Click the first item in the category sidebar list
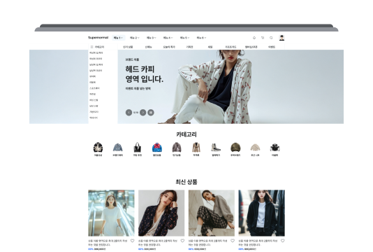 pyautogui.click(x=96, y=52)
